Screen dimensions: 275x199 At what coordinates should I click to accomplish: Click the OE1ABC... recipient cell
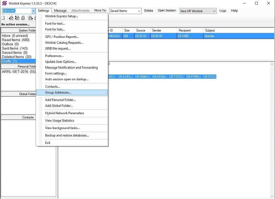click(190, 36)
